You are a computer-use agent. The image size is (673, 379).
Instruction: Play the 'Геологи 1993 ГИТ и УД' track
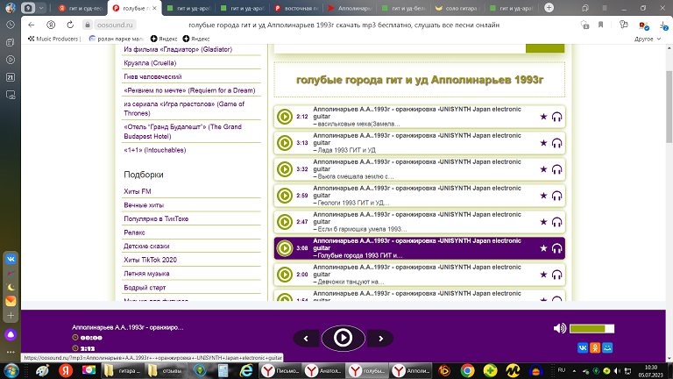click(284, 196)
